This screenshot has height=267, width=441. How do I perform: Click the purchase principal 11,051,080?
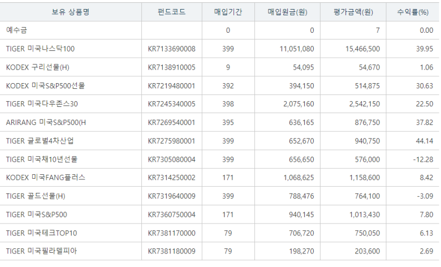297,49
